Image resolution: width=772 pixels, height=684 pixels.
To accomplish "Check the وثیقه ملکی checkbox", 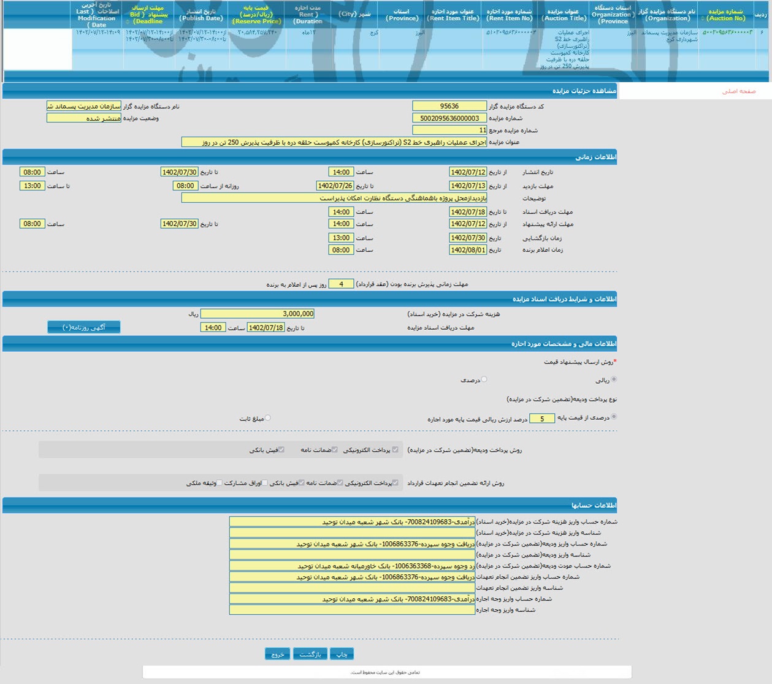I will 220,483.
